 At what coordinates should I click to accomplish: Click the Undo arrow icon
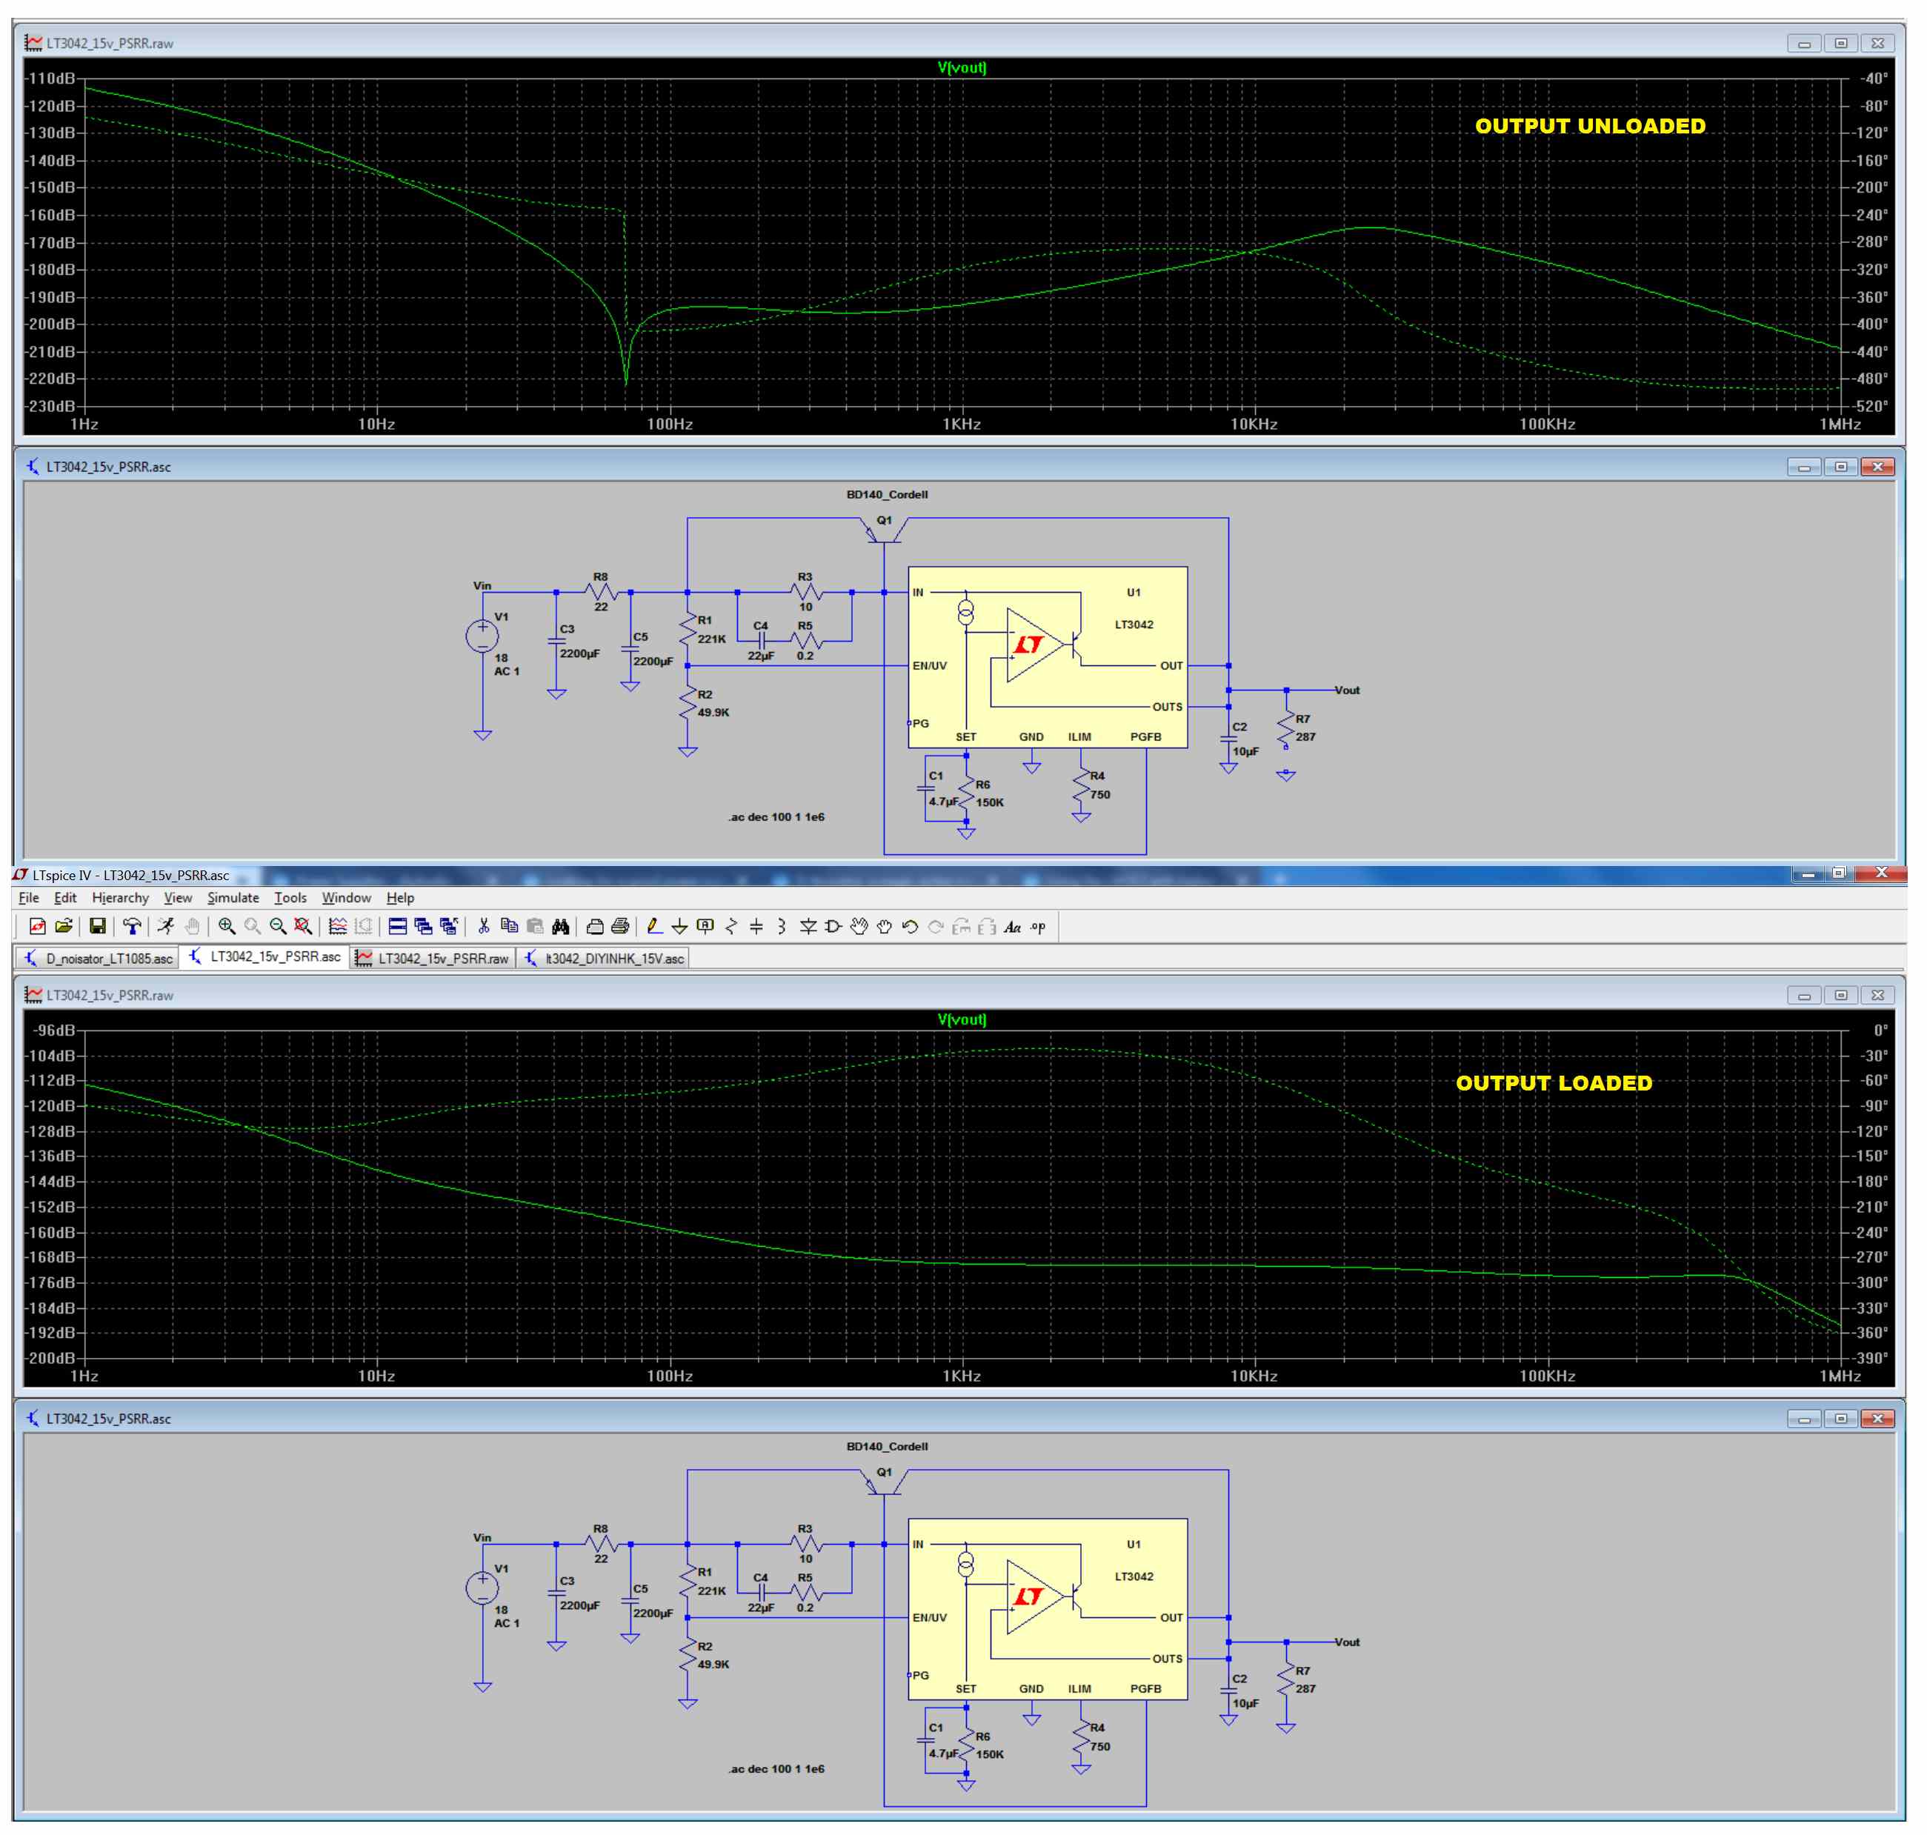coord(910,926)
